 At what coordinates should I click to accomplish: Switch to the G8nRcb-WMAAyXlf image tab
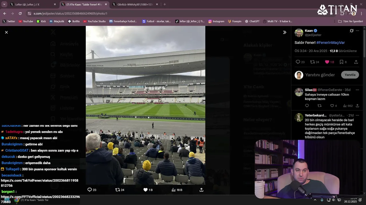coord(136,5)
